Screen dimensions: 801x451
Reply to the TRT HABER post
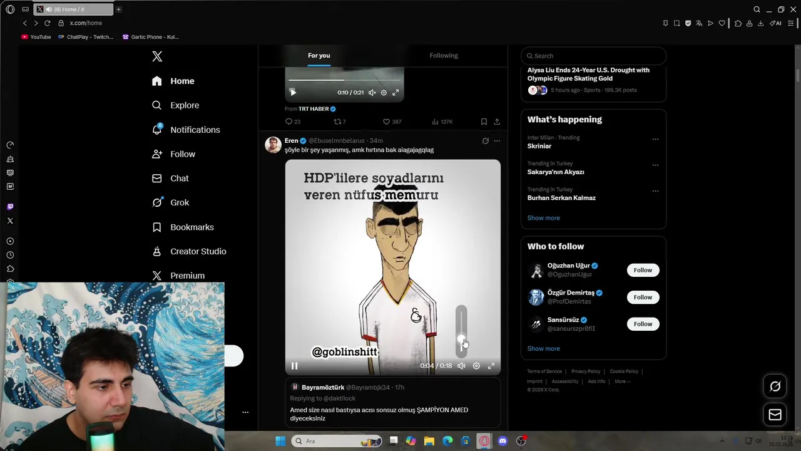pos(292,122)
